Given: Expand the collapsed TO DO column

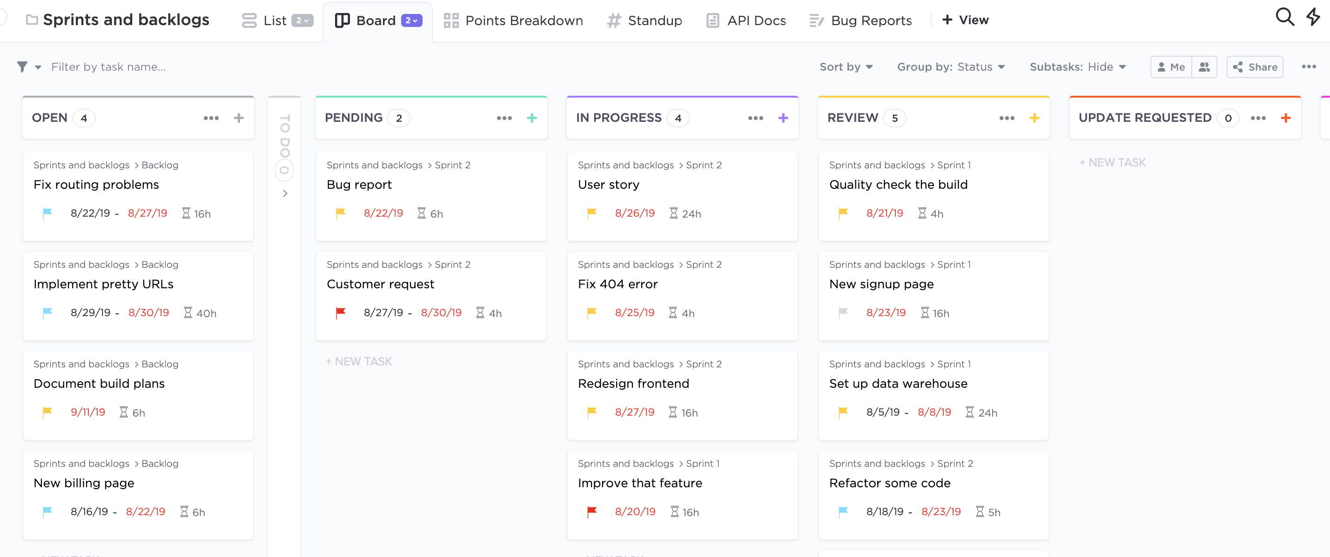Looking at the screenshot, I should [284, 193].
